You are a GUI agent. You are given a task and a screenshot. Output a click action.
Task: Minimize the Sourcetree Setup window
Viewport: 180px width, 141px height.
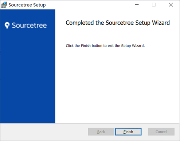[137, 5]
